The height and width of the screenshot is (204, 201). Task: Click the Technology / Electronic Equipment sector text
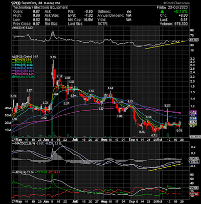[x=40, y=8]
